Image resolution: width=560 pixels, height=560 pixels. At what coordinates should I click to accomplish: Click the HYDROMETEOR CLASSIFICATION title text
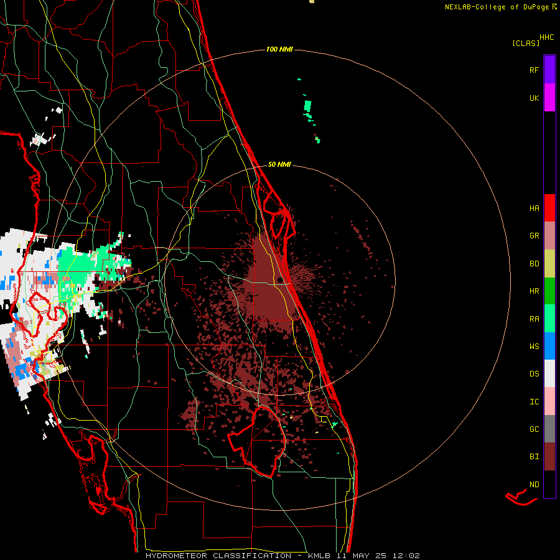click(x=218, y=556)
